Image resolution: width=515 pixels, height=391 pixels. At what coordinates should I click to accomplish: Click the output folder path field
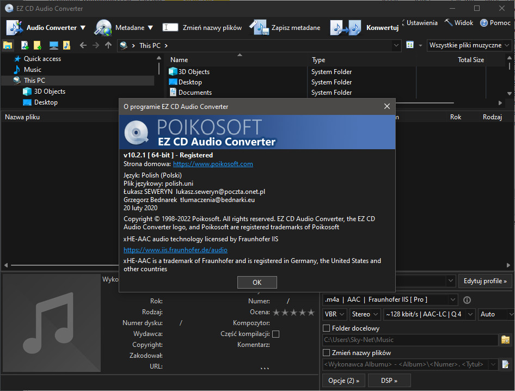click(410, 340)
